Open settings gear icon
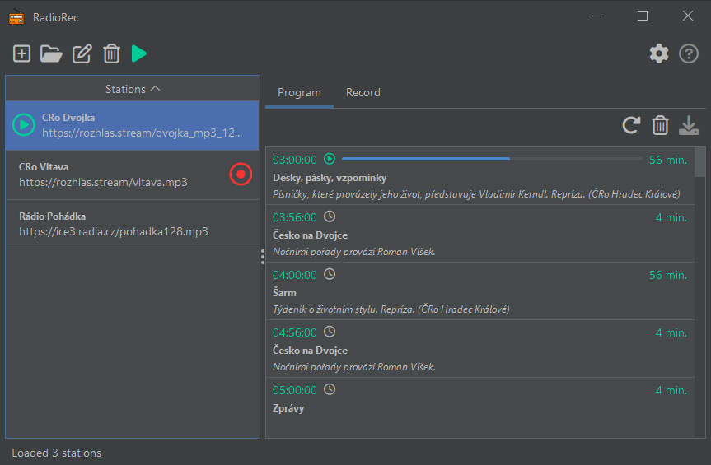Image resolution: width=711 pixels, height=465 pixels. click(x=659, y=53)
